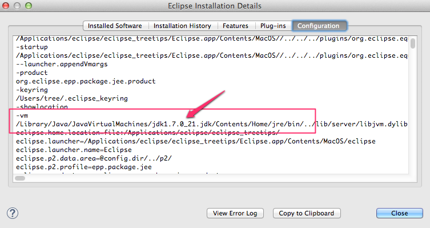Click the "eclipse.p2.data.area" line
The image size is (430, 228).
(94, 158)
